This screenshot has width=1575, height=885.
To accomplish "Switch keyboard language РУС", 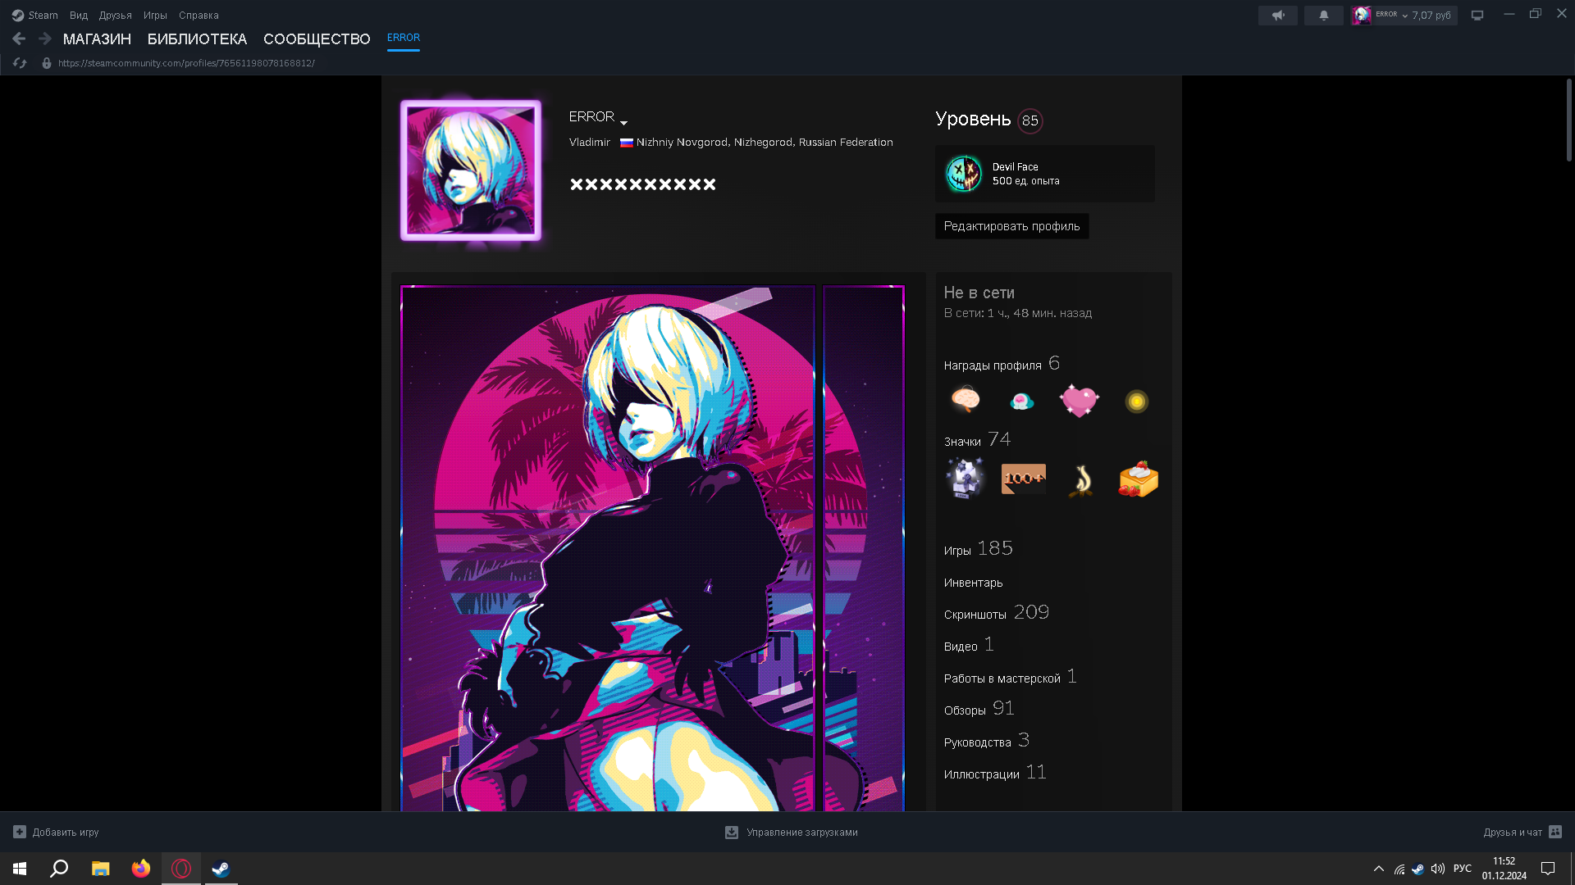I will [1463, 869].
